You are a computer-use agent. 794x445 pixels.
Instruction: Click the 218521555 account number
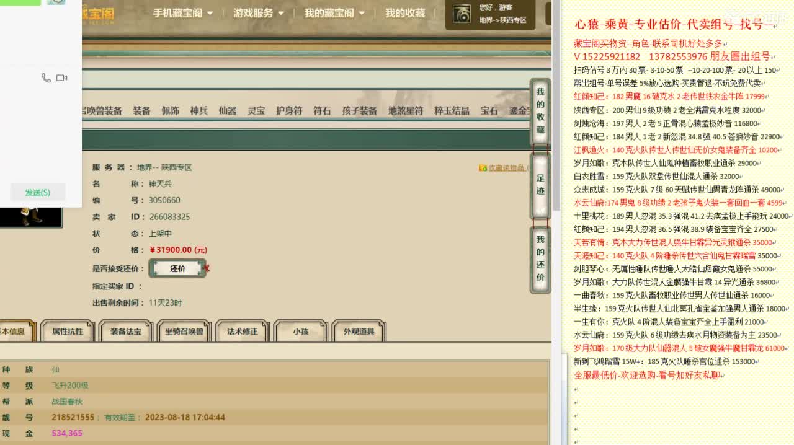click(x=73, y=418)
